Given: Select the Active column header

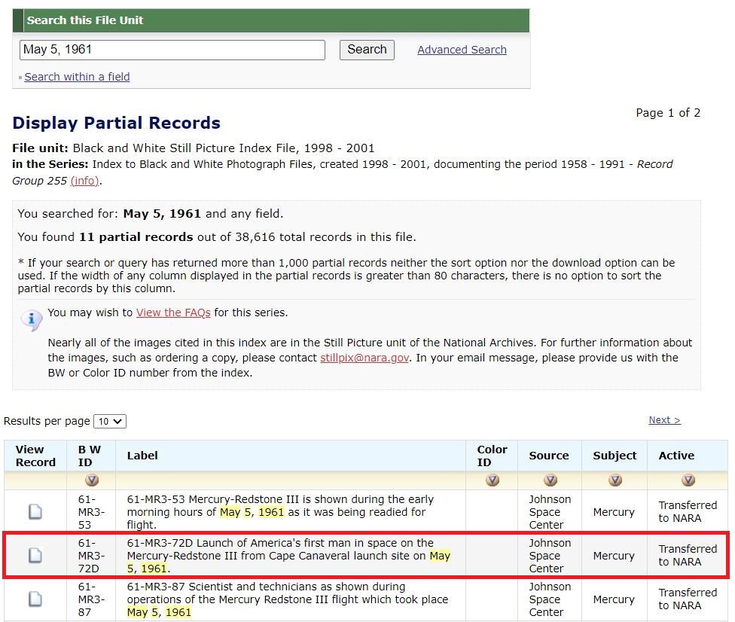Looking at the screenshot, I should (x=675, y=456).
